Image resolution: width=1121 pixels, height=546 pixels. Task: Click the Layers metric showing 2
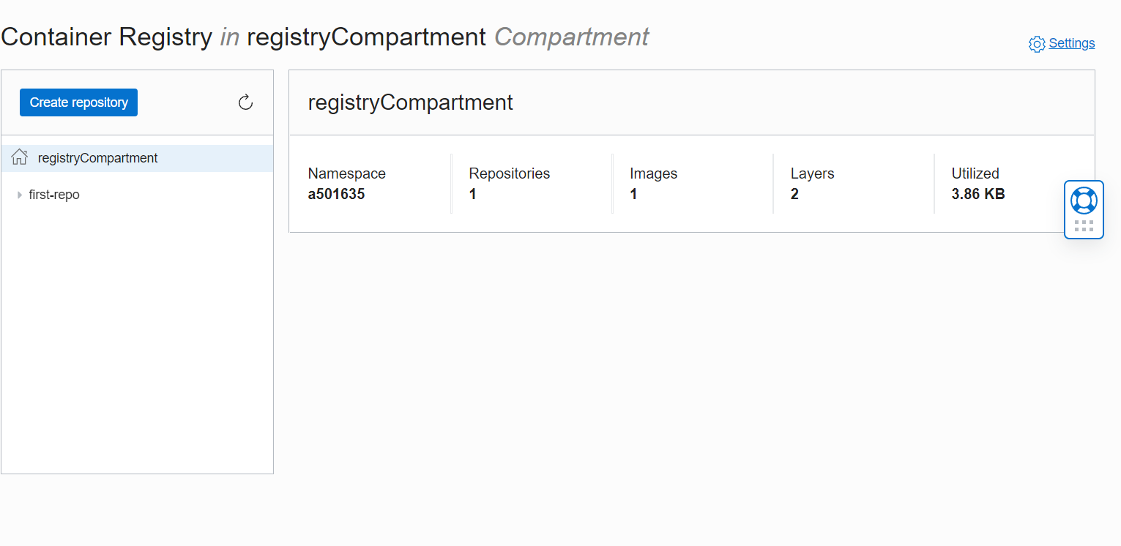[794, 194]
